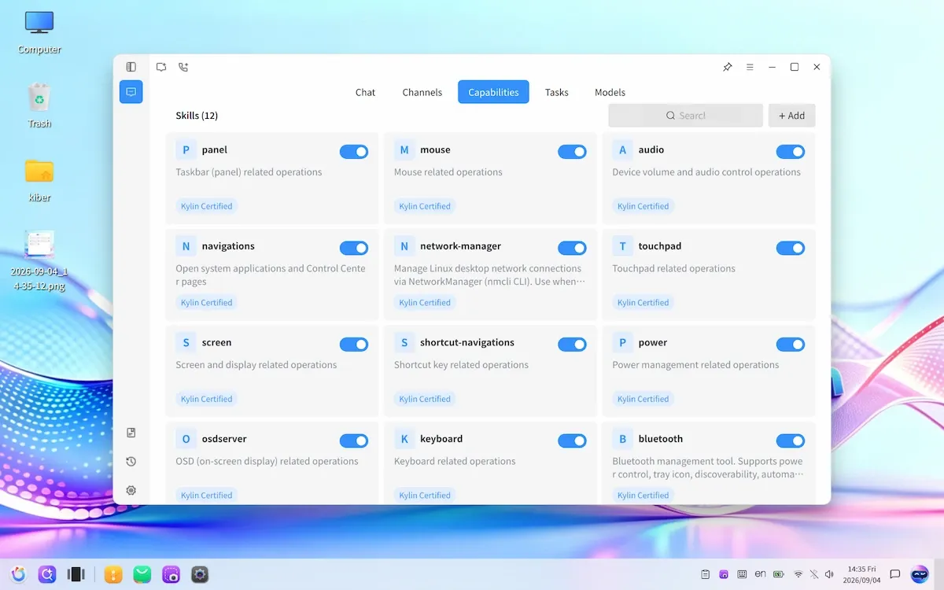Click the audio skill letter icon A
Screen dimensions: 944x590
point(622,150)
